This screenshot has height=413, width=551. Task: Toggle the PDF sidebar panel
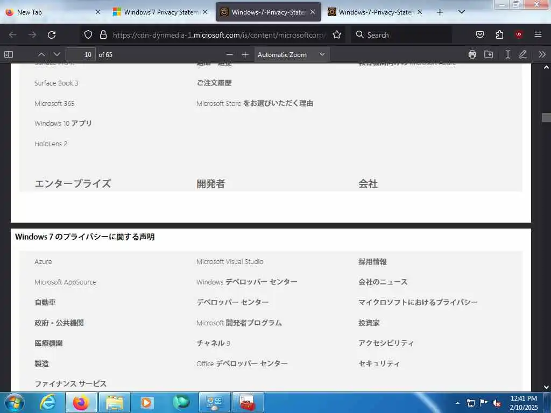coord(9,54)
